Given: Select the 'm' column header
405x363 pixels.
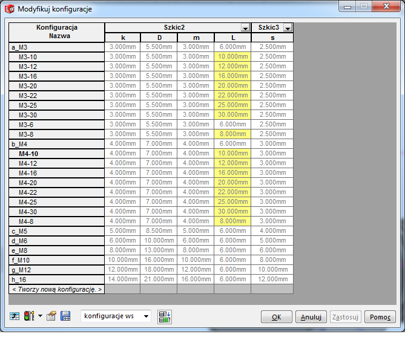Looking at the screenshot, I should coord(196,38).
